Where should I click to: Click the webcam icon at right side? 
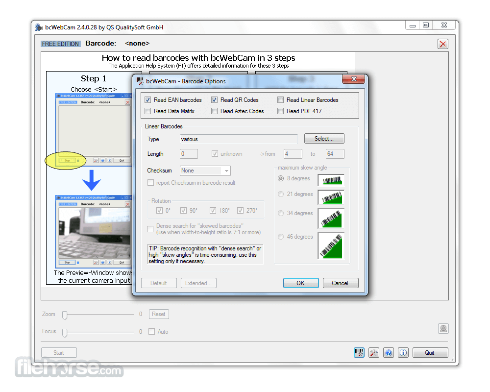pos(443,328)
